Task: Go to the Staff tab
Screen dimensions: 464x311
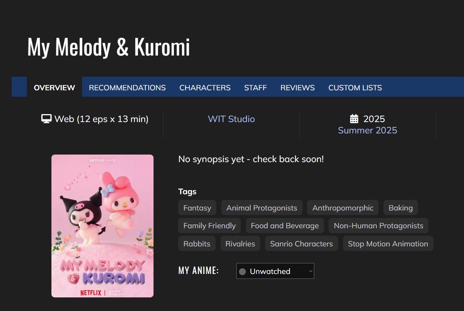Action: pyautogui.click(x=256, y=88)
